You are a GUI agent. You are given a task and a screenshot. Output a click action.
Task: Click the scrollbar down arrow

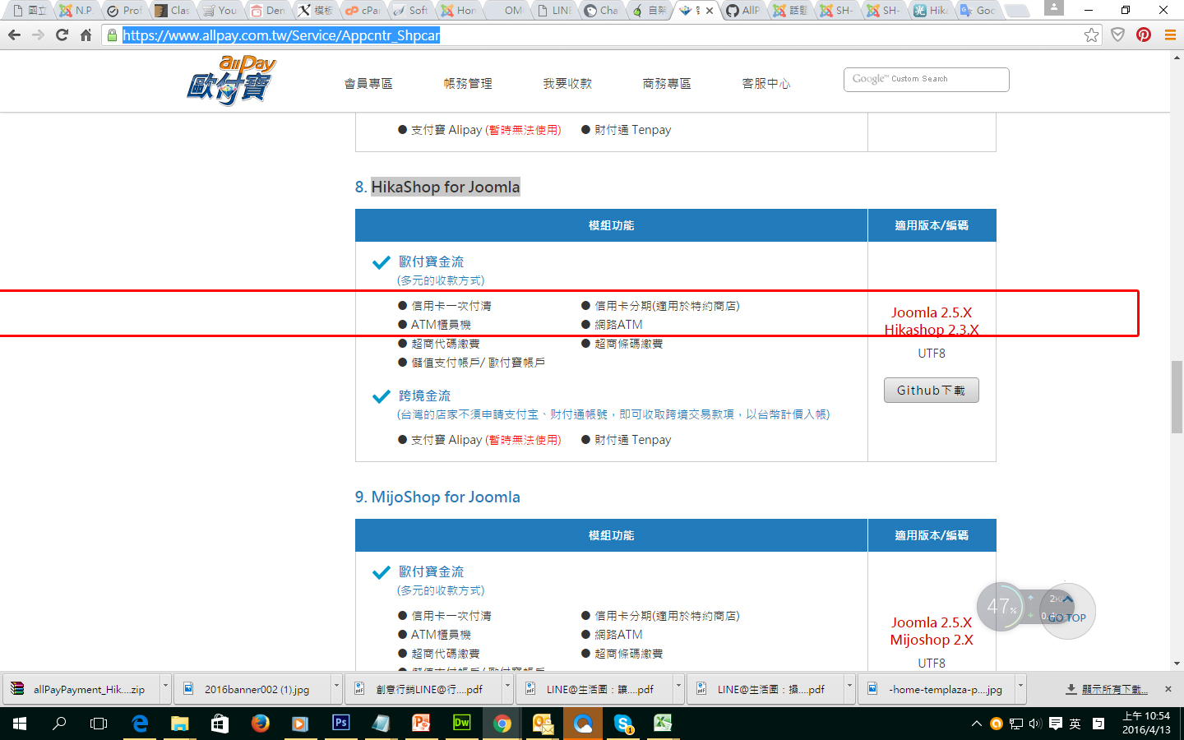pos(1177,664)
